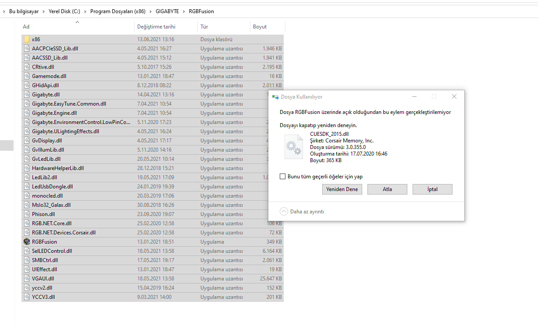
Task: Click the date 5.10.2017 15:26
Action: (154, 67)
